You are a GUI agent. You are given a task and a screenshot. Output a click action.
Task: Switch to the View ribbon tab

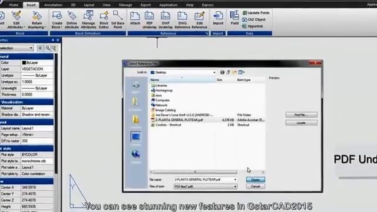click(106, 5)
